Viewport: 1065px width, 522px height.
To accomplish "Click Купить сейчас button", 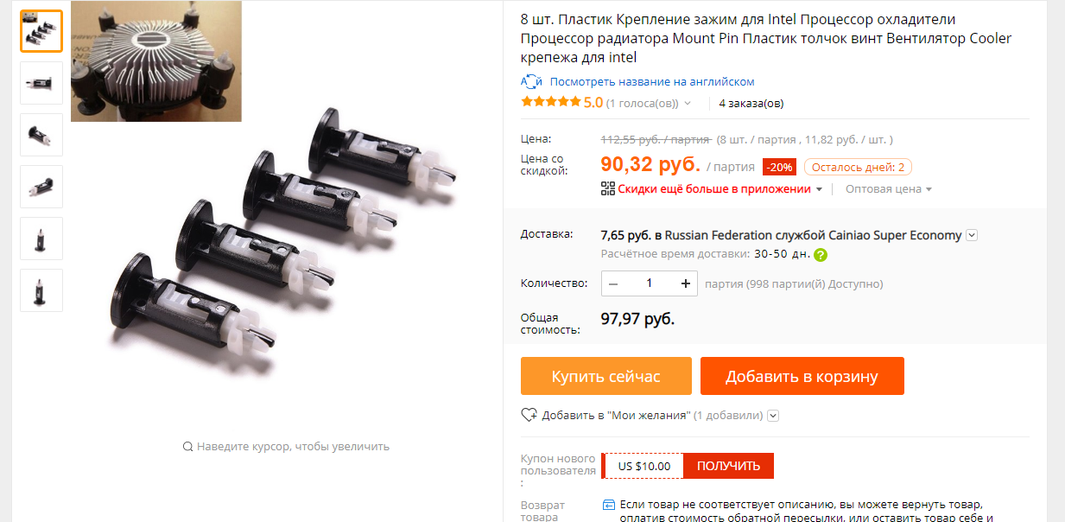I will tap(606, 376).
